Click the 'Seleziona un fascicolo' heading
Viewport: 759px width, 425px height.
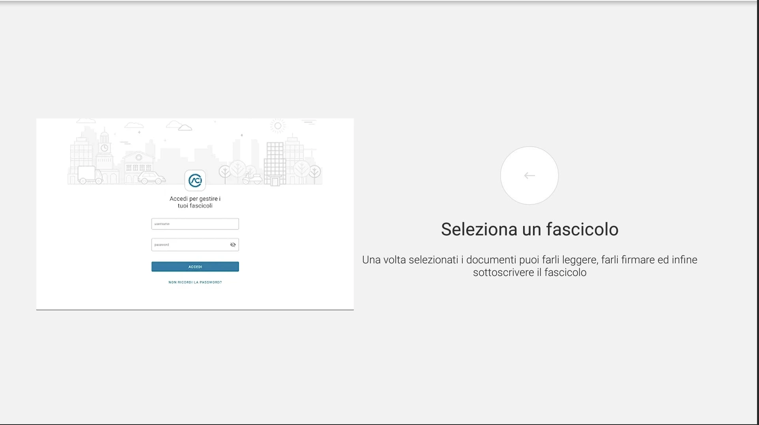[529, 229]
